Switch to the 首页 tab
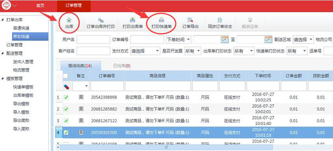The height and width of the screenshot is (151, 333). (40, 6)
